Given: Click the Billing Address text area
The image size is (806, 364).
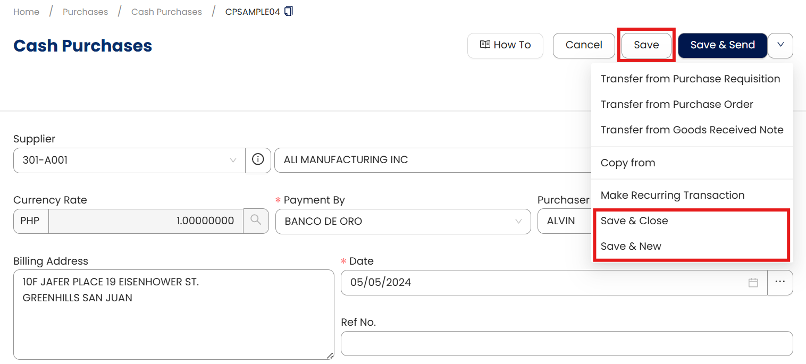Looking at the screenshot, I should click(173, 315).
